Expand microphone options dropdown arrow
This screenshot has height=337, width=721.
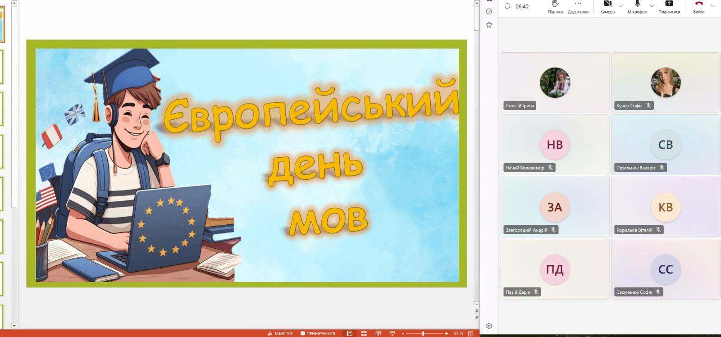(x=652, y=6)
